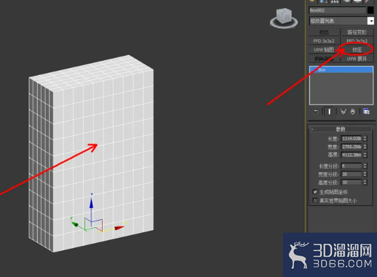Click the 高度分段 spinner arrows

pos(365,183)
